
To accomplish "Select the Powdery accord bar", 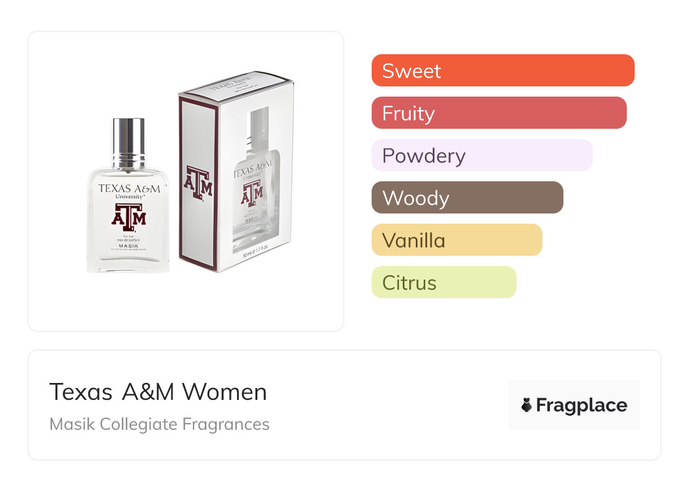I will tap(482, 155).
